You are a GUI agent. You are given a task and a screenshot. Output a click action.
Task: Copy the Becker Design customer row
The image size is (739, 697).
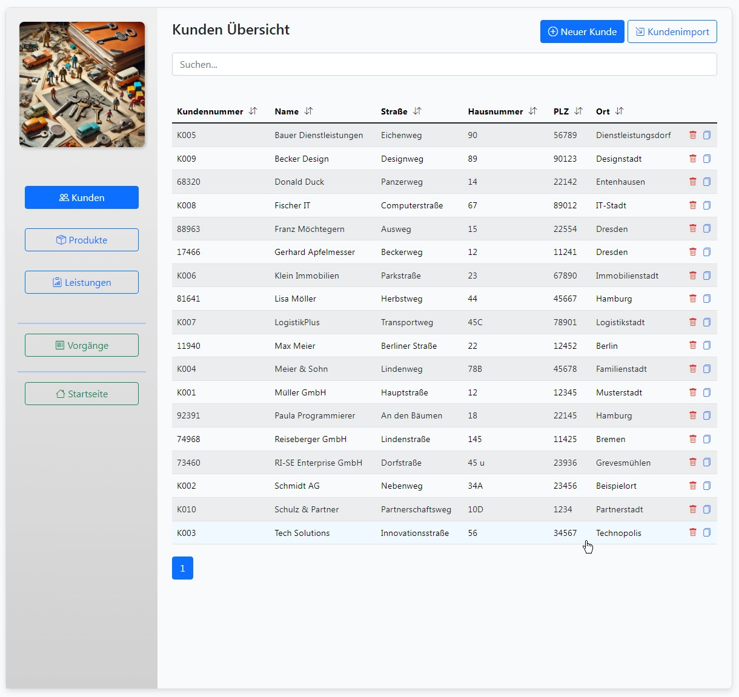coord(706,159)
